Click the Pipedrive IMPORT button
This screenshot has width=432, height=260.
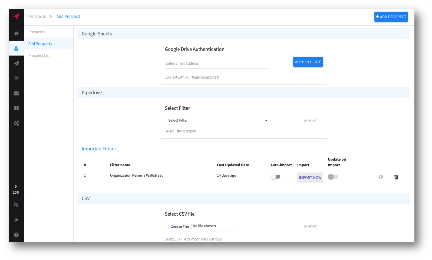pos(310,121)
